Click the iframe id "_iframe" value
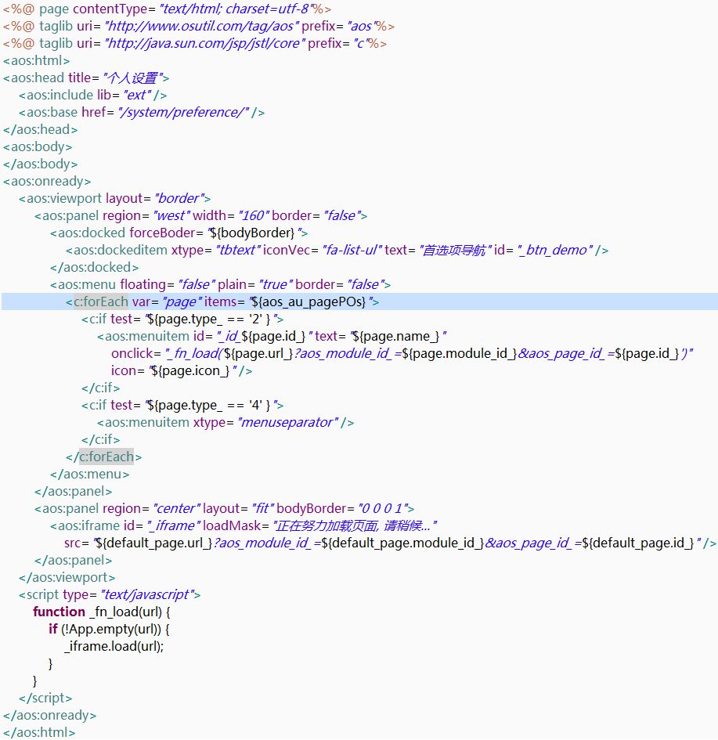Screen dimensions: 718x740 tap(173, 525)
